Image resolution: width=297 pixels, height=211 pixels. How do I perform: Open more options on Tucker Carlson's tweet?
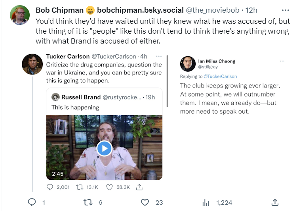pyautogui.click(x=158, y=57)
